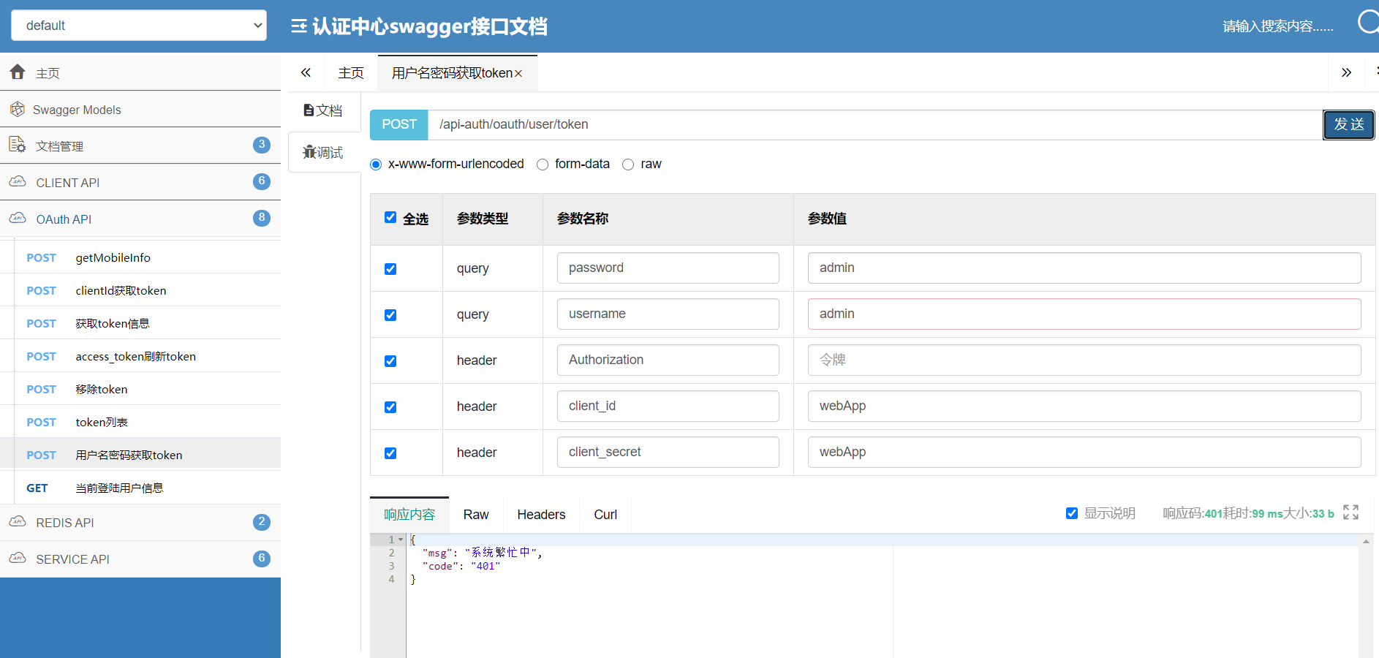The height and width of the screenshot is (658, 1379).
Task: Switch to the Curl response tab
Action: point(605,515)
